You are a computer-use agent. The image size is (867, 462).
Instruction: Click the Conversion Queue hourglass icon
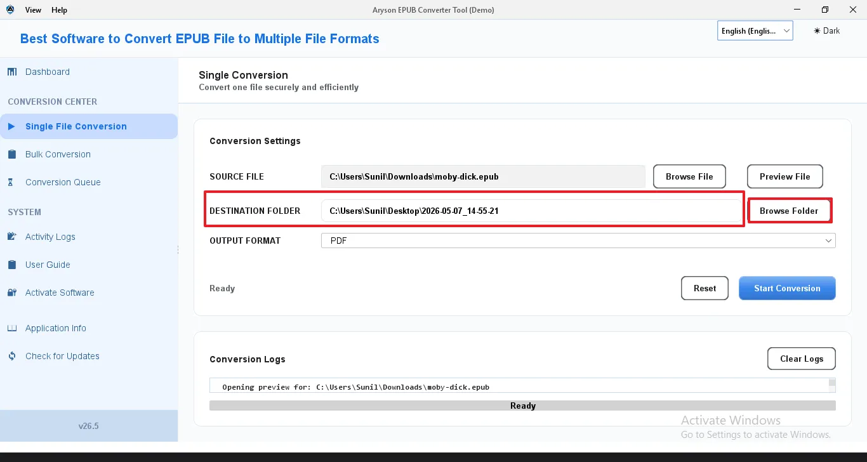11,182
